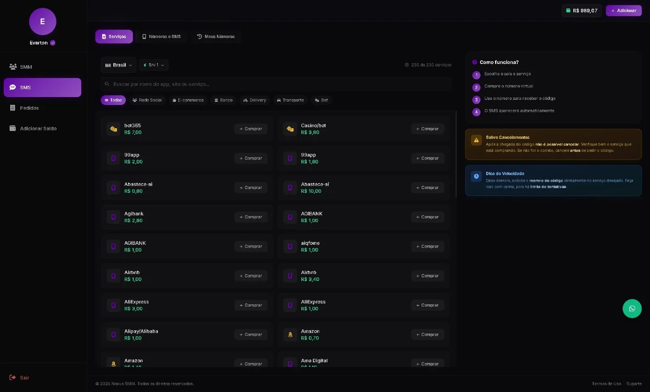Click Comprar for Abastece-aí at R$ 10,00

(x=428, y=188)
